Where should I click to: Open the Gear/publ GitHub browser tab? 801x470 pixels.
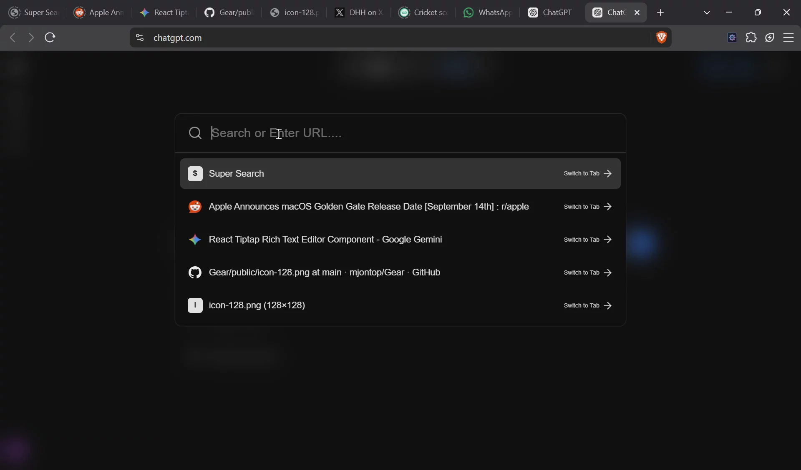point(229,12)
